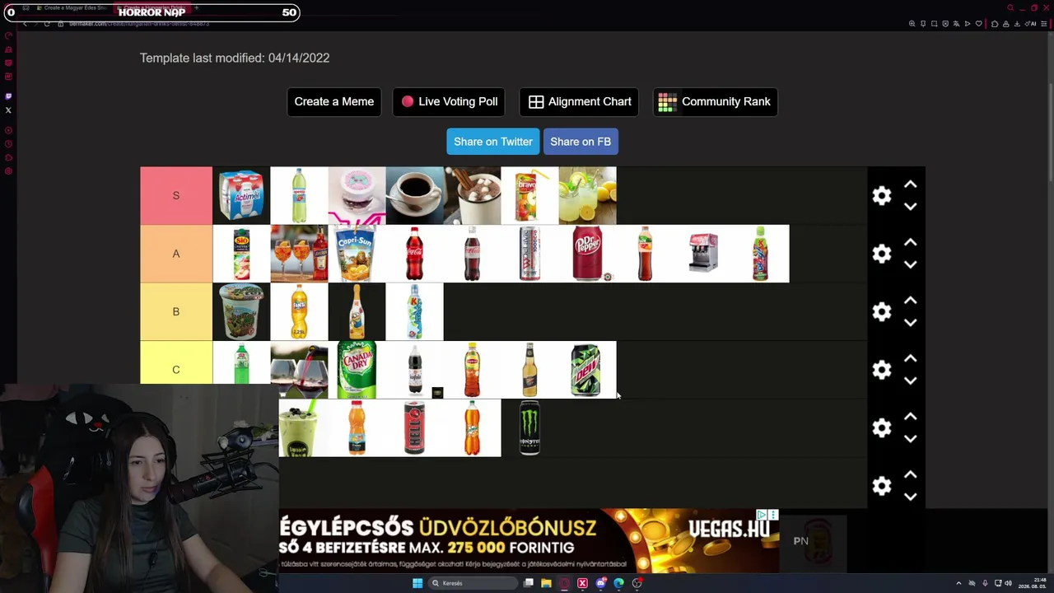Select the hot chocolate with marshmallows item
Viewport: 1054px width, 593px height.
[x=472, y=196]
